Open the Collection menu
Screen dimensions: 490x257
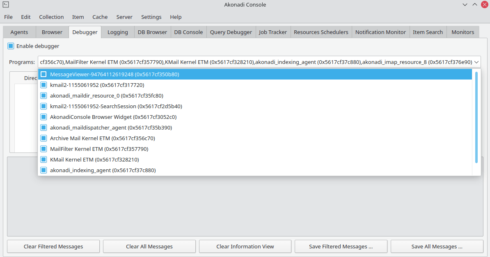[x=51, y=17]
